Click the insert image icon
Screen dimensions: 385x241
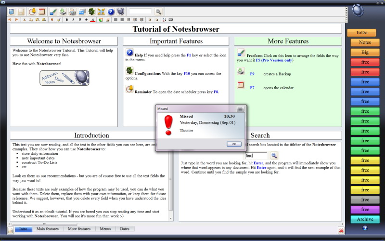(107, 20)
